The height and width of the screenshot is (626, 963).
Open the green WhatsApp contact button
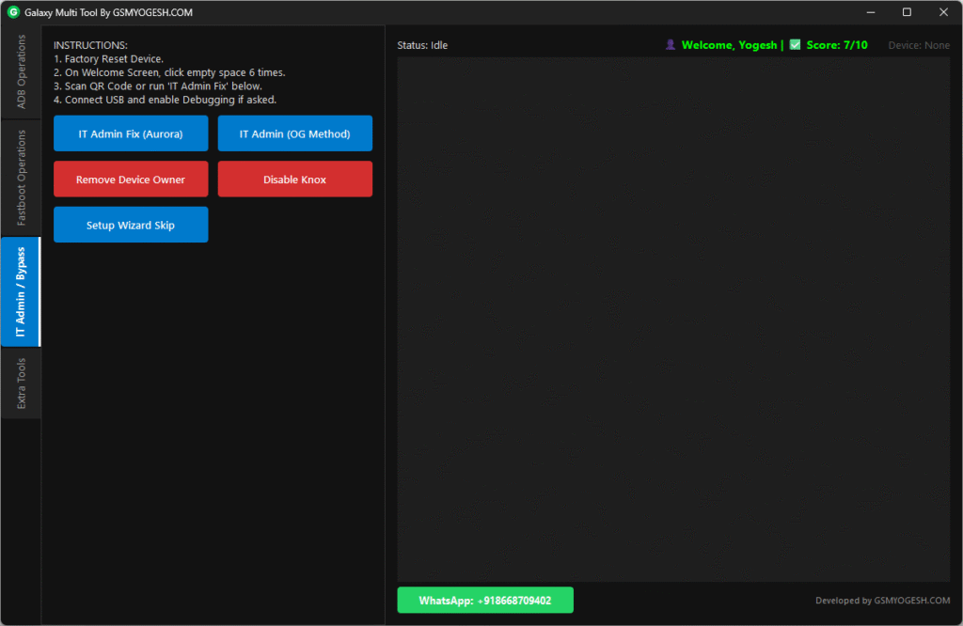[x=485, y=601]
